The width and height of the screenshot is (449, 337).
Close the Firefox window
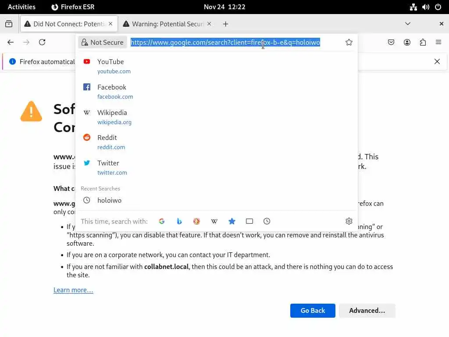441,24
